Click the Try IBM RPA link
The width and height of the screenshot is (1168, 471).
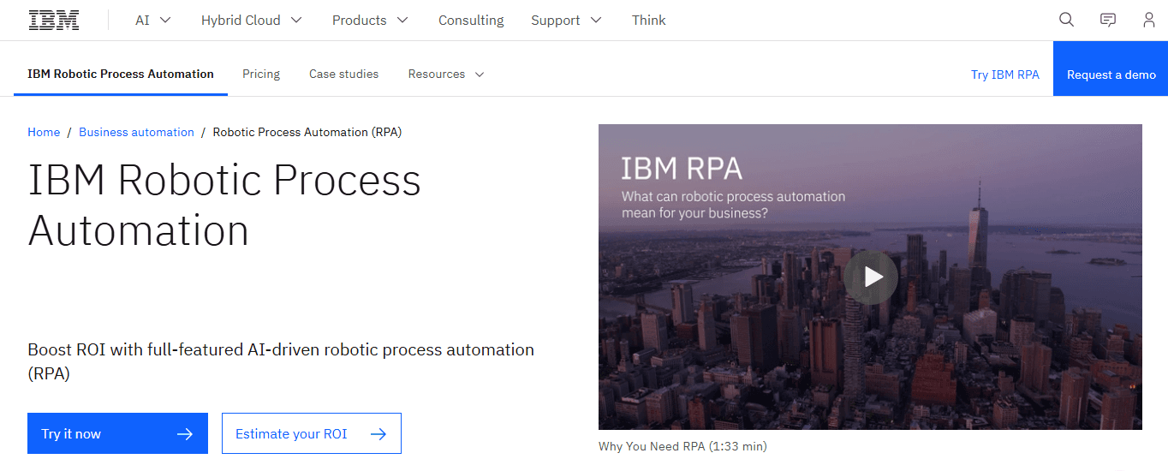(x=1004, y=75)
